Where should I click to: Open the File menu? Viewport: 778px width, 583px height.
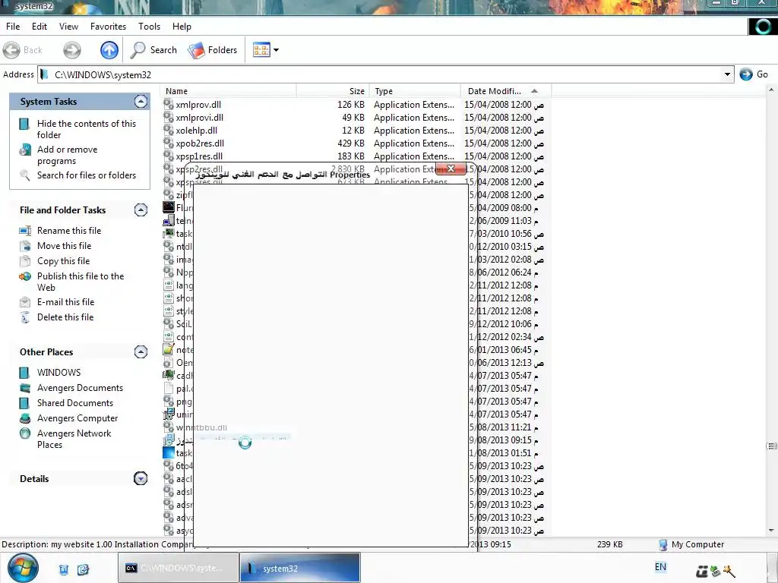(13, 27)
